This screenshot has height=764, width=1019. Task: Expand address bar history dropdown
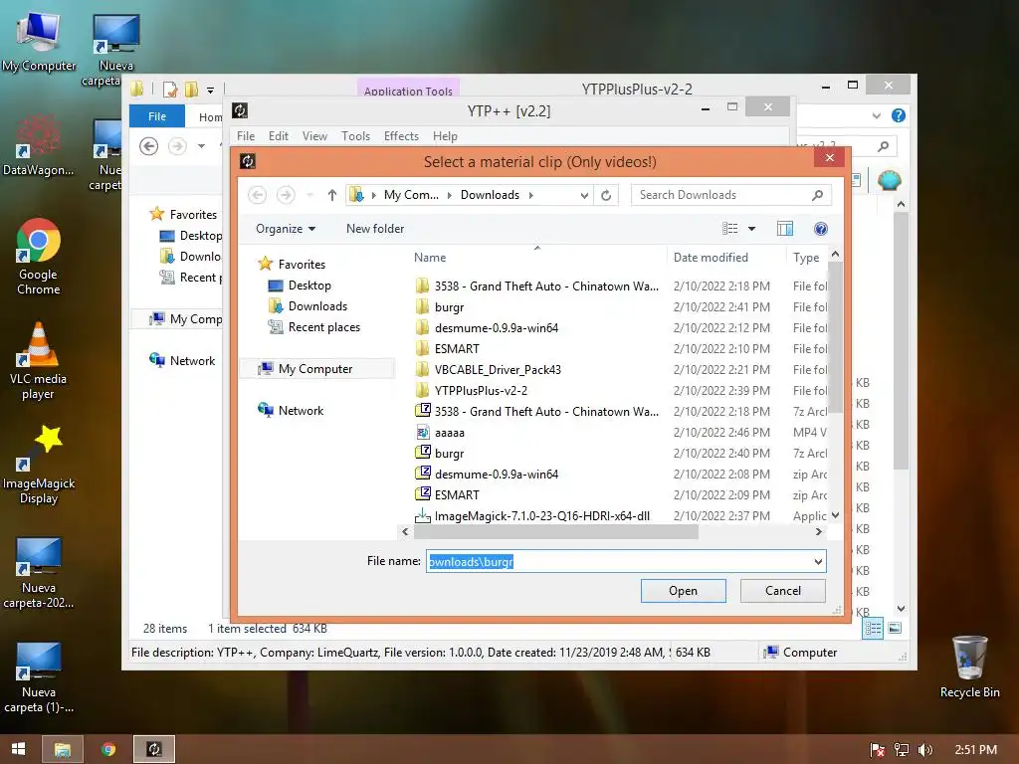coord(584,195)
